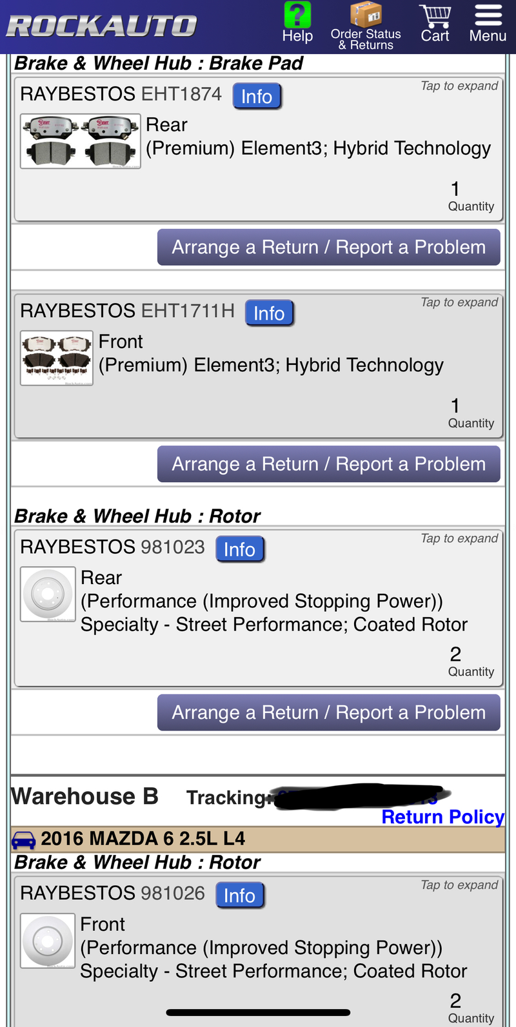Arrange a return for the EHT1874 pads
Viewport: 516px width, 1027px height.
(329, 247)
